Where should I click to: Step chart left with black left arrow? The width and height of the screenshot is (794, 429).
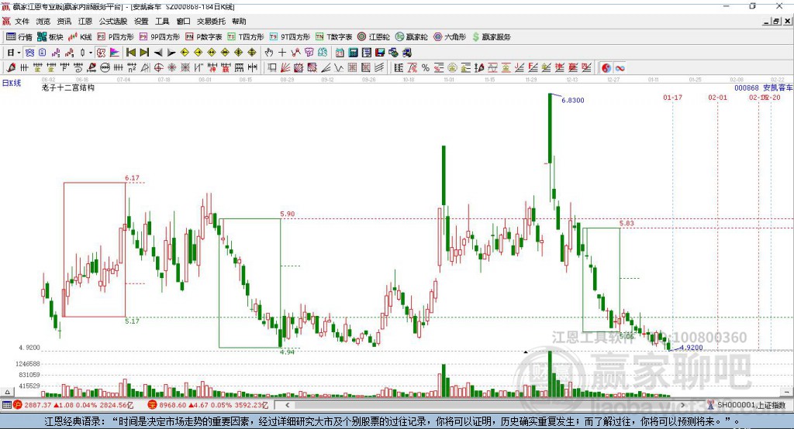(x=158, y=53)
